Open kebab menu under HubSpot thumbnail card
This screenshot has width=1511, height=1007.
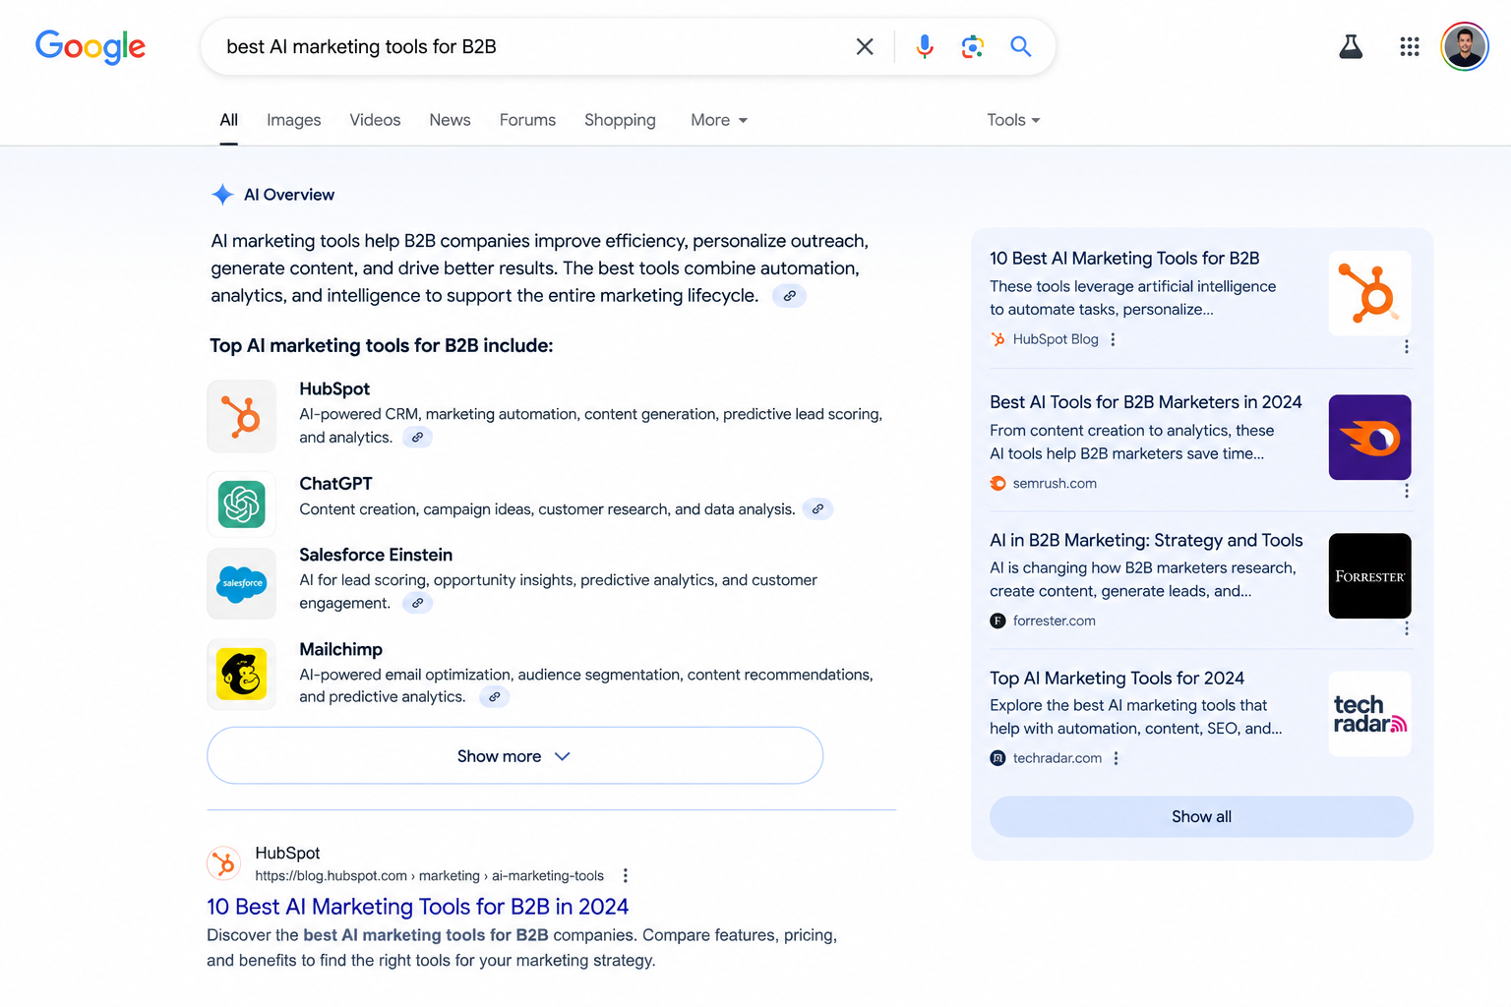tap(1407, 347)
